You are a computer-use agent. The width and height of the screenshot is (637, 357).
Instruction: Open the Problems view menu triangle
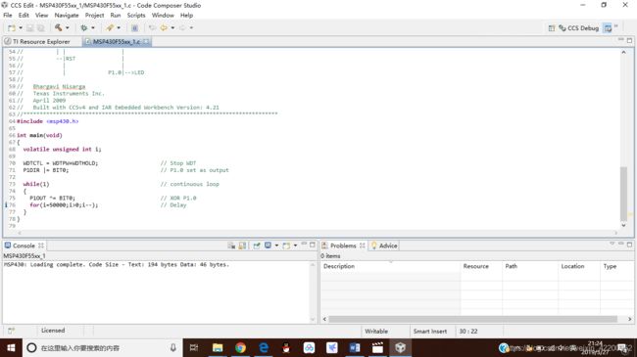pos(612,244)
